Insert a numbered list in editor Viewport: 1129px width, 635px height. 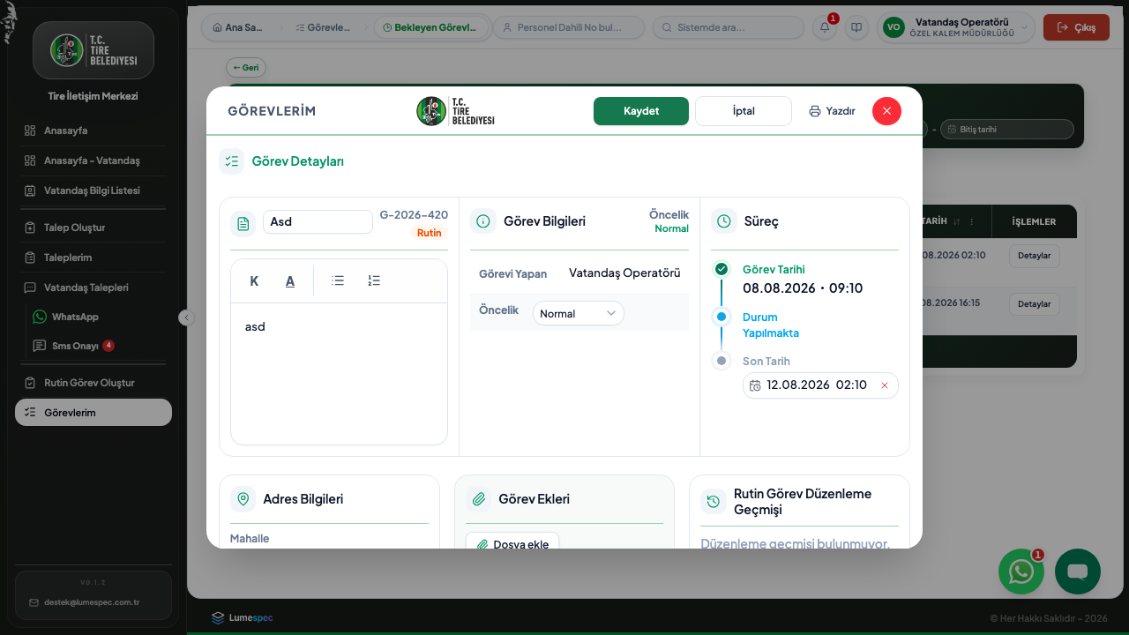(374, 280)
